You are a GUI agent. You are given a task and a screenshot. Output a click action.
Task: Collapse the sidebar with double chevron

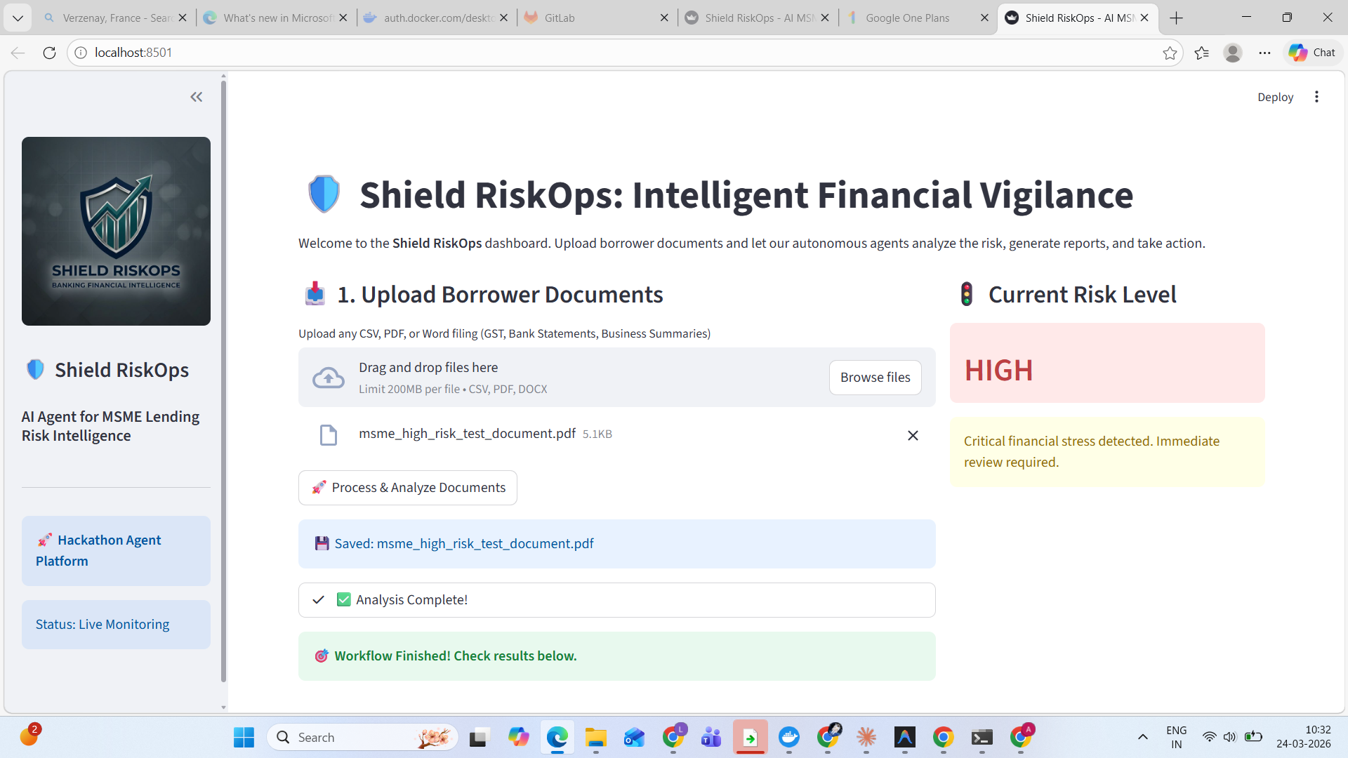196,97
